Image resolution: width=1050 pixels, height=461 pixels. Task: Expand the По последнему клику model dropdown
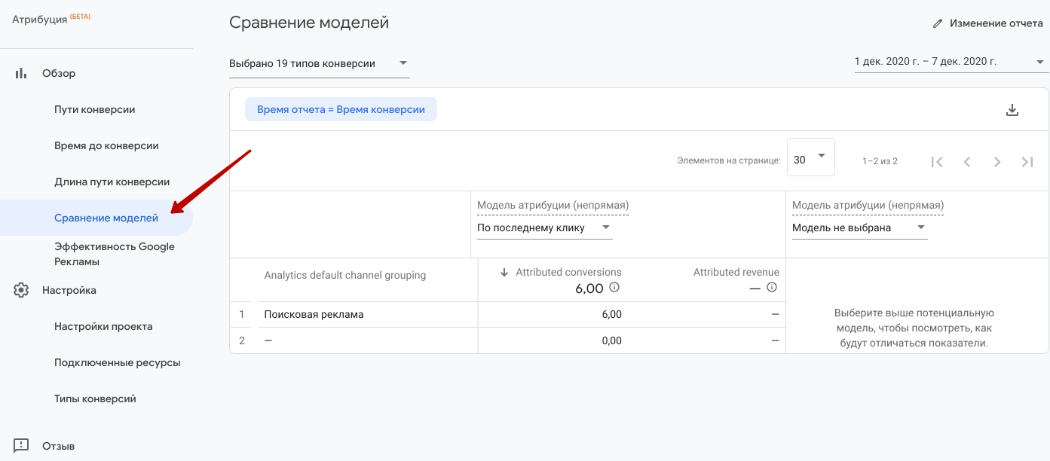pos(544,227)
